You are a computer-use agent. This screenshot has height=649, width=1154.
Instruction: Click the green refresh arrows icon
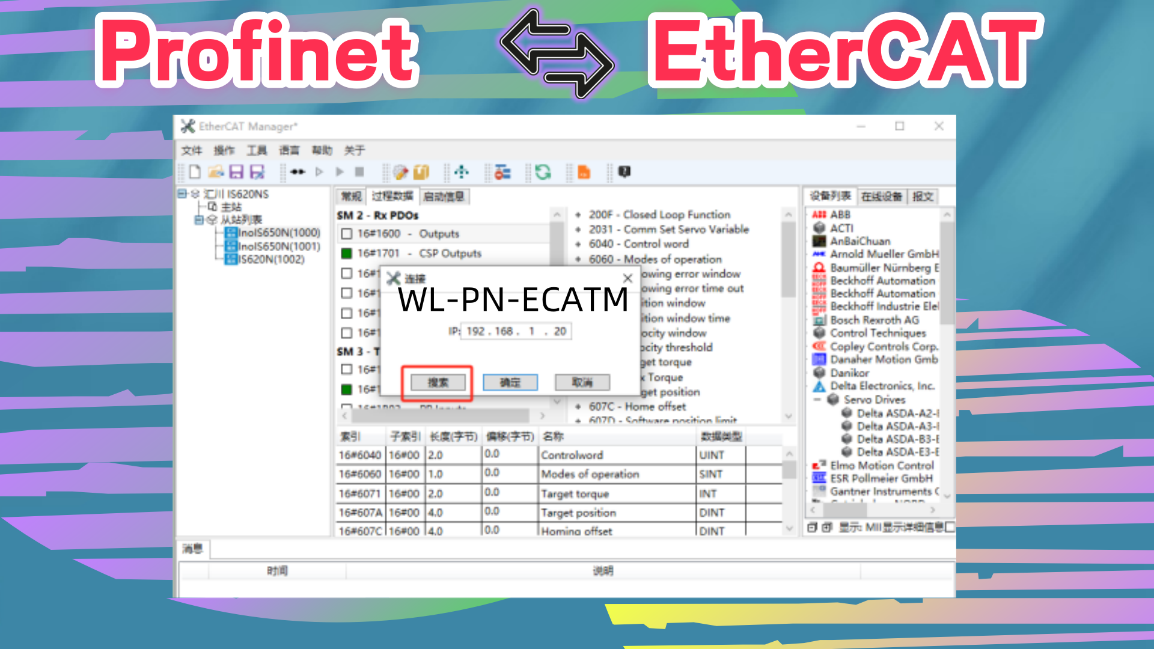point(543,172)
